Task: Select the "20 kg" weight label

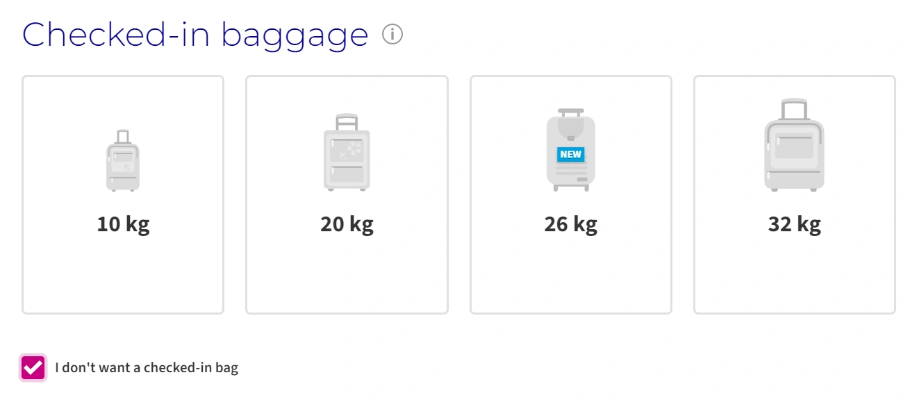Action: (x=347, y=224)
